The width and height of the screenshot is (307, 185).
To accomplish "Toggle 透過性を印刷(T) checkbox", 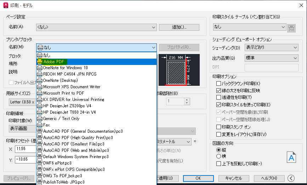I will click(218, 97).
